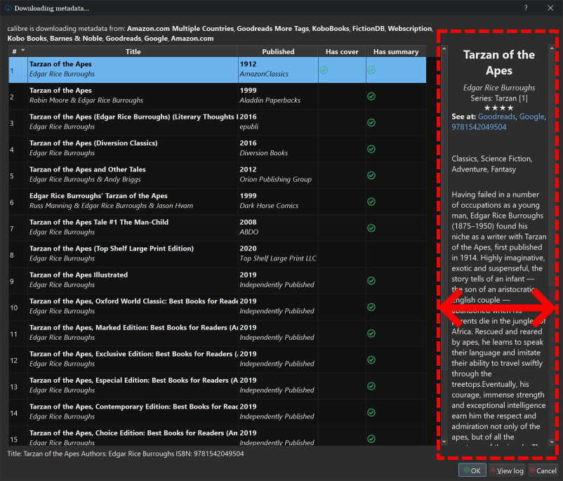Click the OK button
This screenshot has width=563, height=481.
click(472, 470)
